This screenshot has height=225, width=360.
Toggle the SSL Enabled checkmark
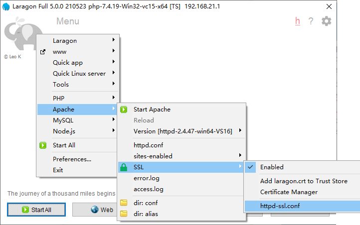click(x=250, y=167)
